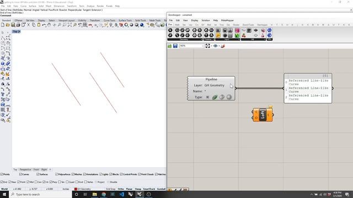Toggle Planar in the Rhino status bar
This screenshot has width=353, height=198.
(129, 189)
